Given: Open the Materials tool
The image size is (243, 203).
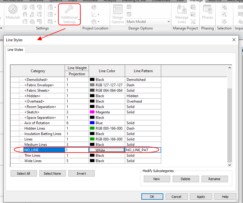Looking at the screenshot, I should 13,12.
